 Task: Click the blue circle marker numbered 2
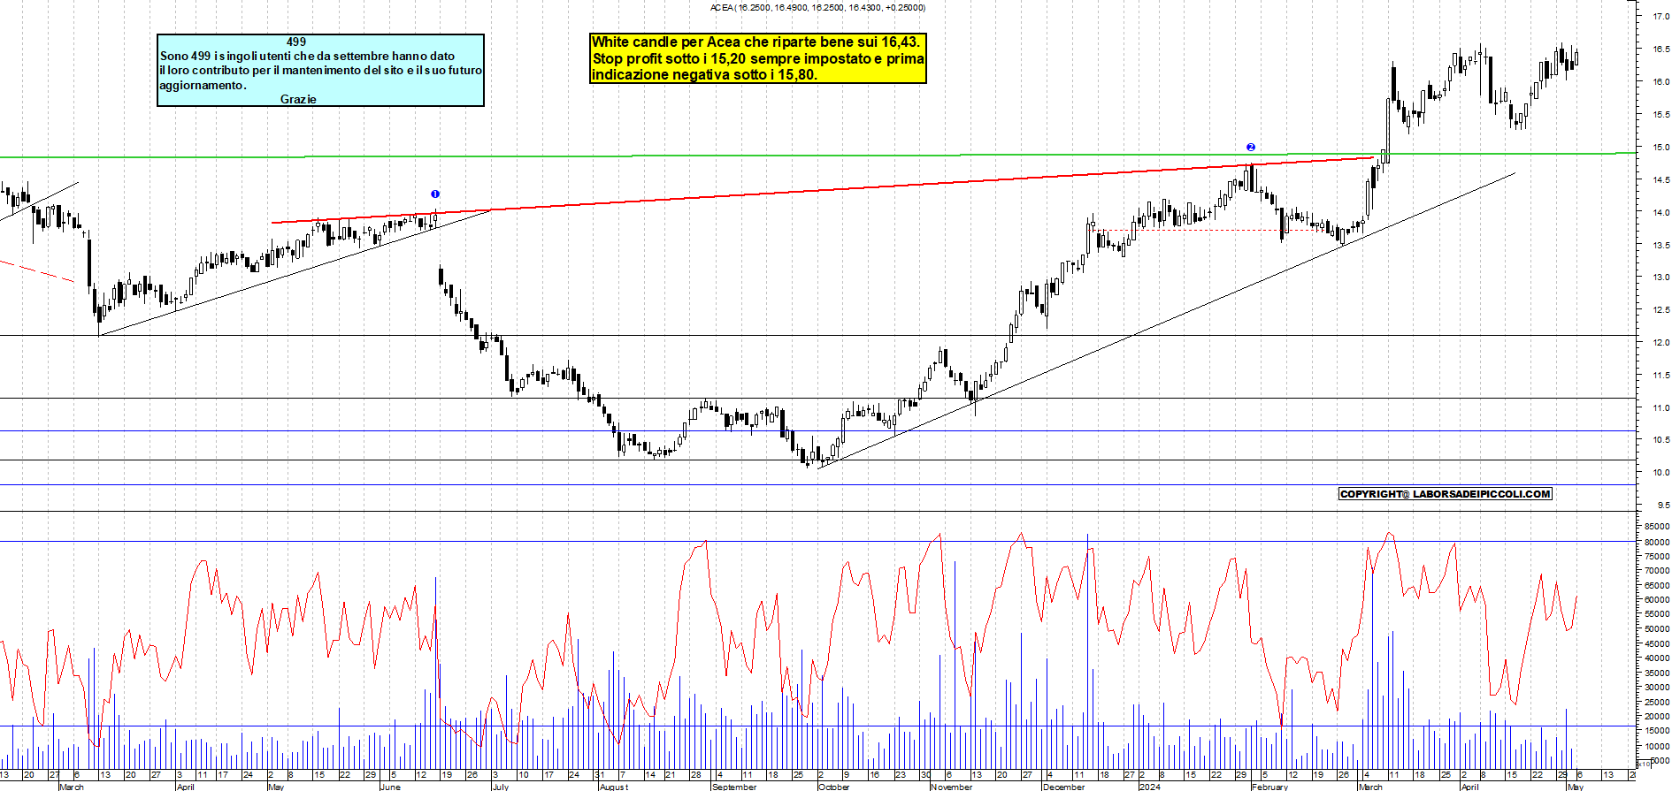click(x=1251, y=148)
